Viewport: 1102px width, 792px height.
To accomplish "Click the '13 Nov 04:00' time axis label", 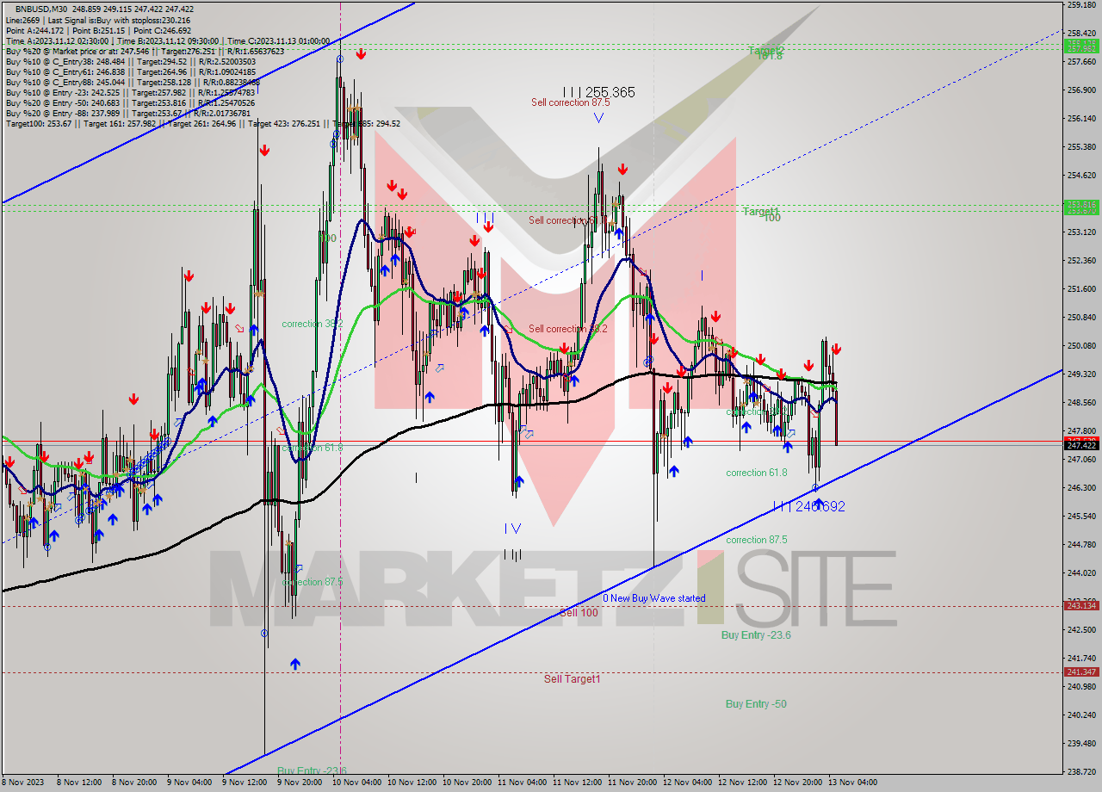I will pos(851,783).
